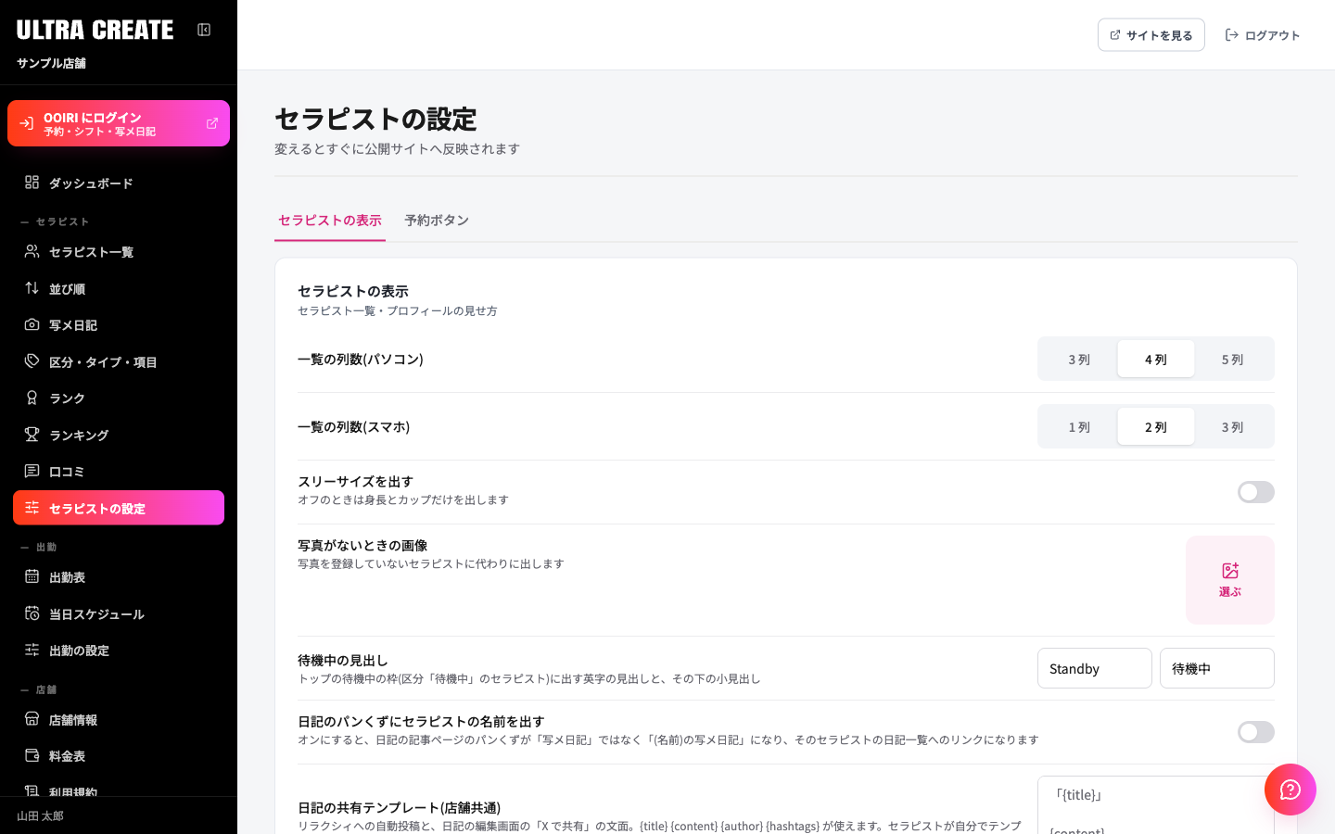Click the 並び順 sort arrows icon
The image size is (1335, 834).
tap(32, 288)
